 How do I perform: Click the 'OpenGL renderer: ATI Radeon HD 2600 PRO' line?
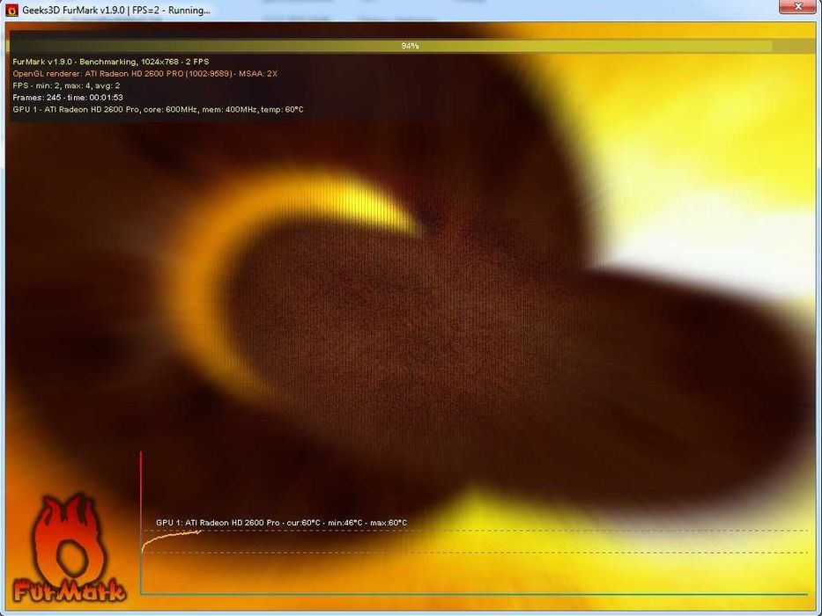145,74
